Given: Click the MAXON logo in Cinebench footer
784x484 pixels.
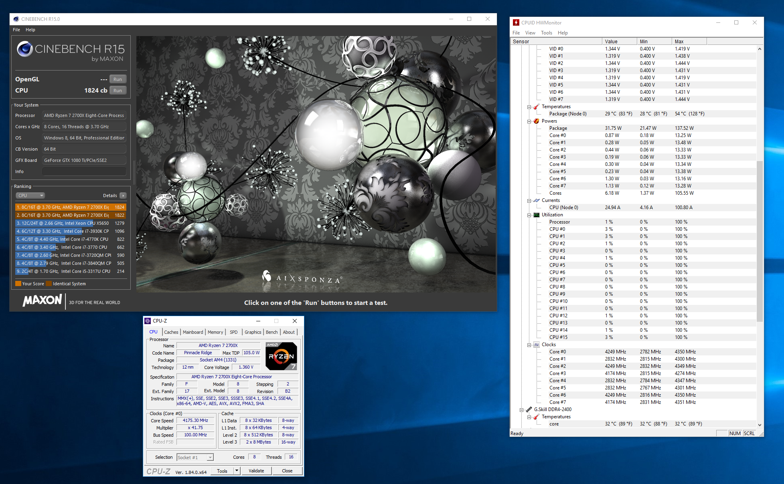Looking at the screenshot, I should tap(43, 300).
